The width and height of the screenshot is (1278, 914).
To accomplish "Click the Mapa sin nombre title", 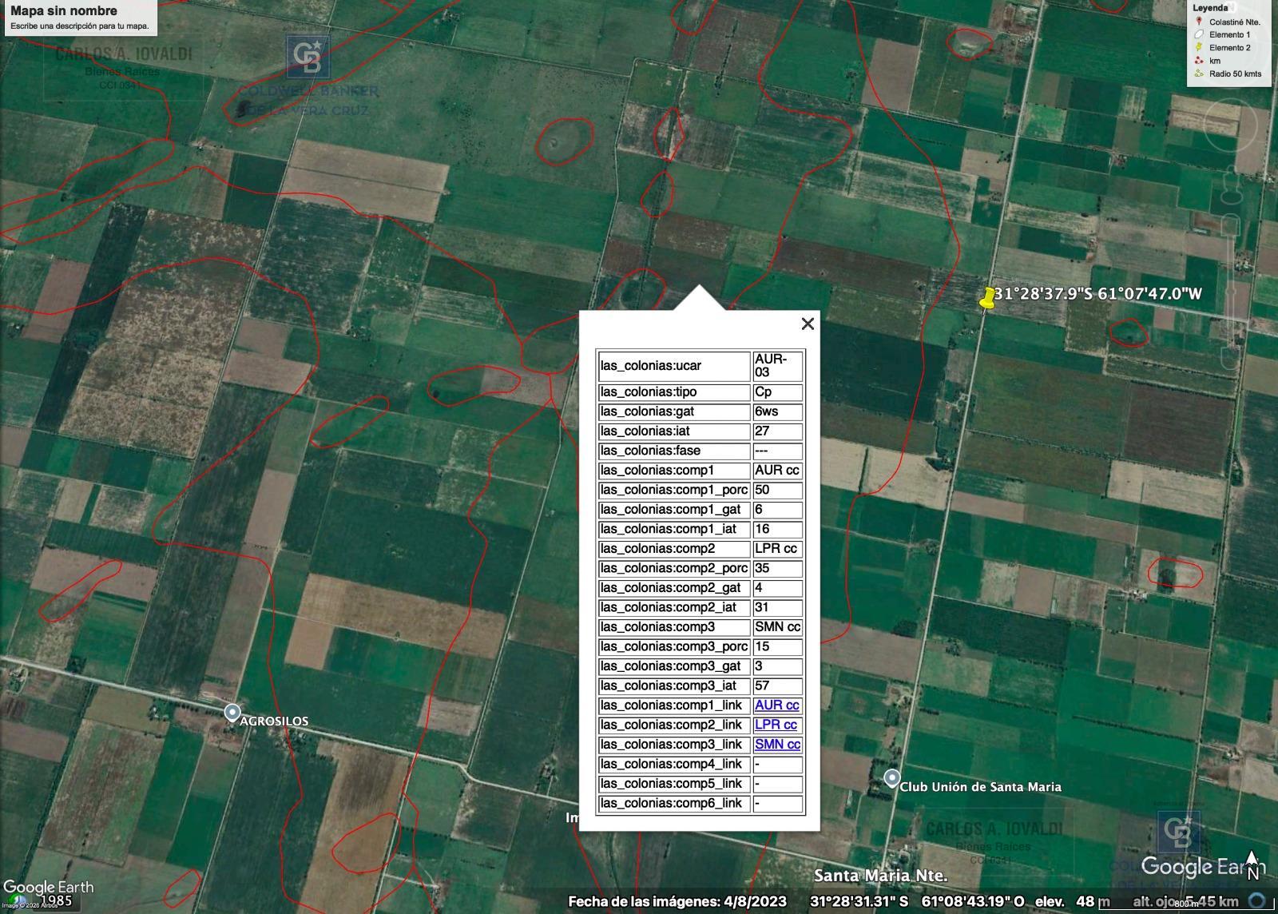I will click(x=64, y=11).
